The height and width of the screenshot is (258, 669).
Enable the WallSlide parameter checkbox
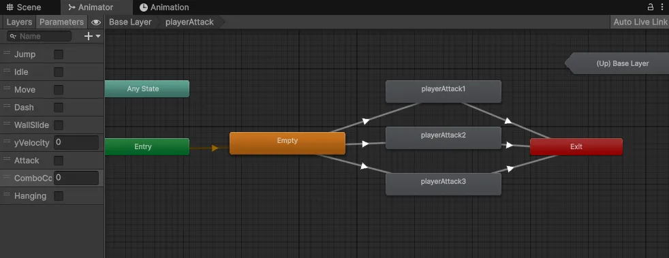point(59,125)
